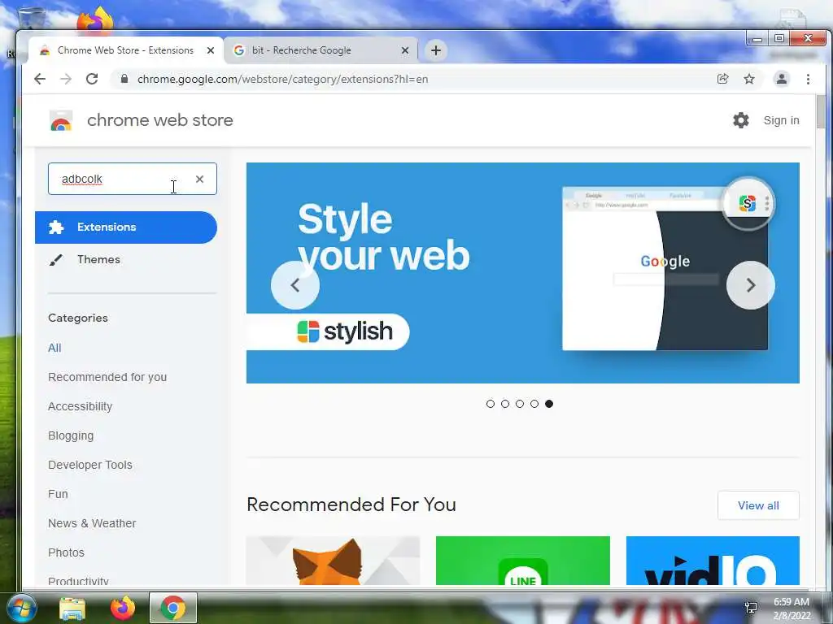Open the Fun category
This screenshot has width=833, height=624.
click(58, 494)
